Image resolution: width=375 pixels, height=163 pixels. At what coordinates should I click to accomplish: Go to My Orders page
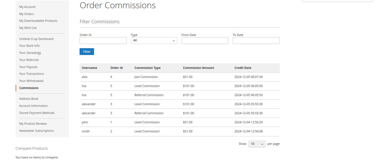coord(26,14)
